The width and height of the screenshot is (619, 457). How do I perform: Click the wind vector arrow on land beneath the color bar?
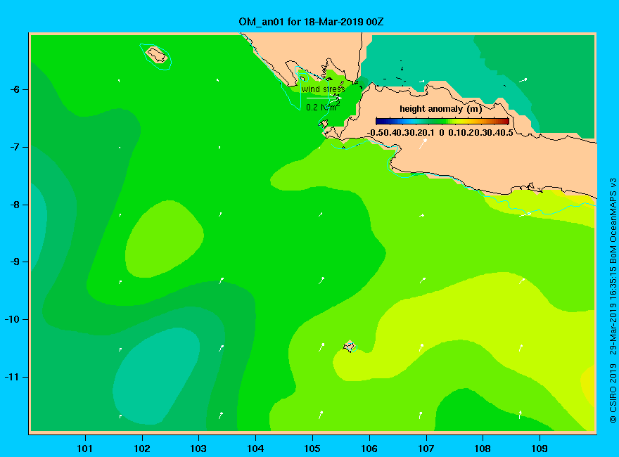coord(423,143)
